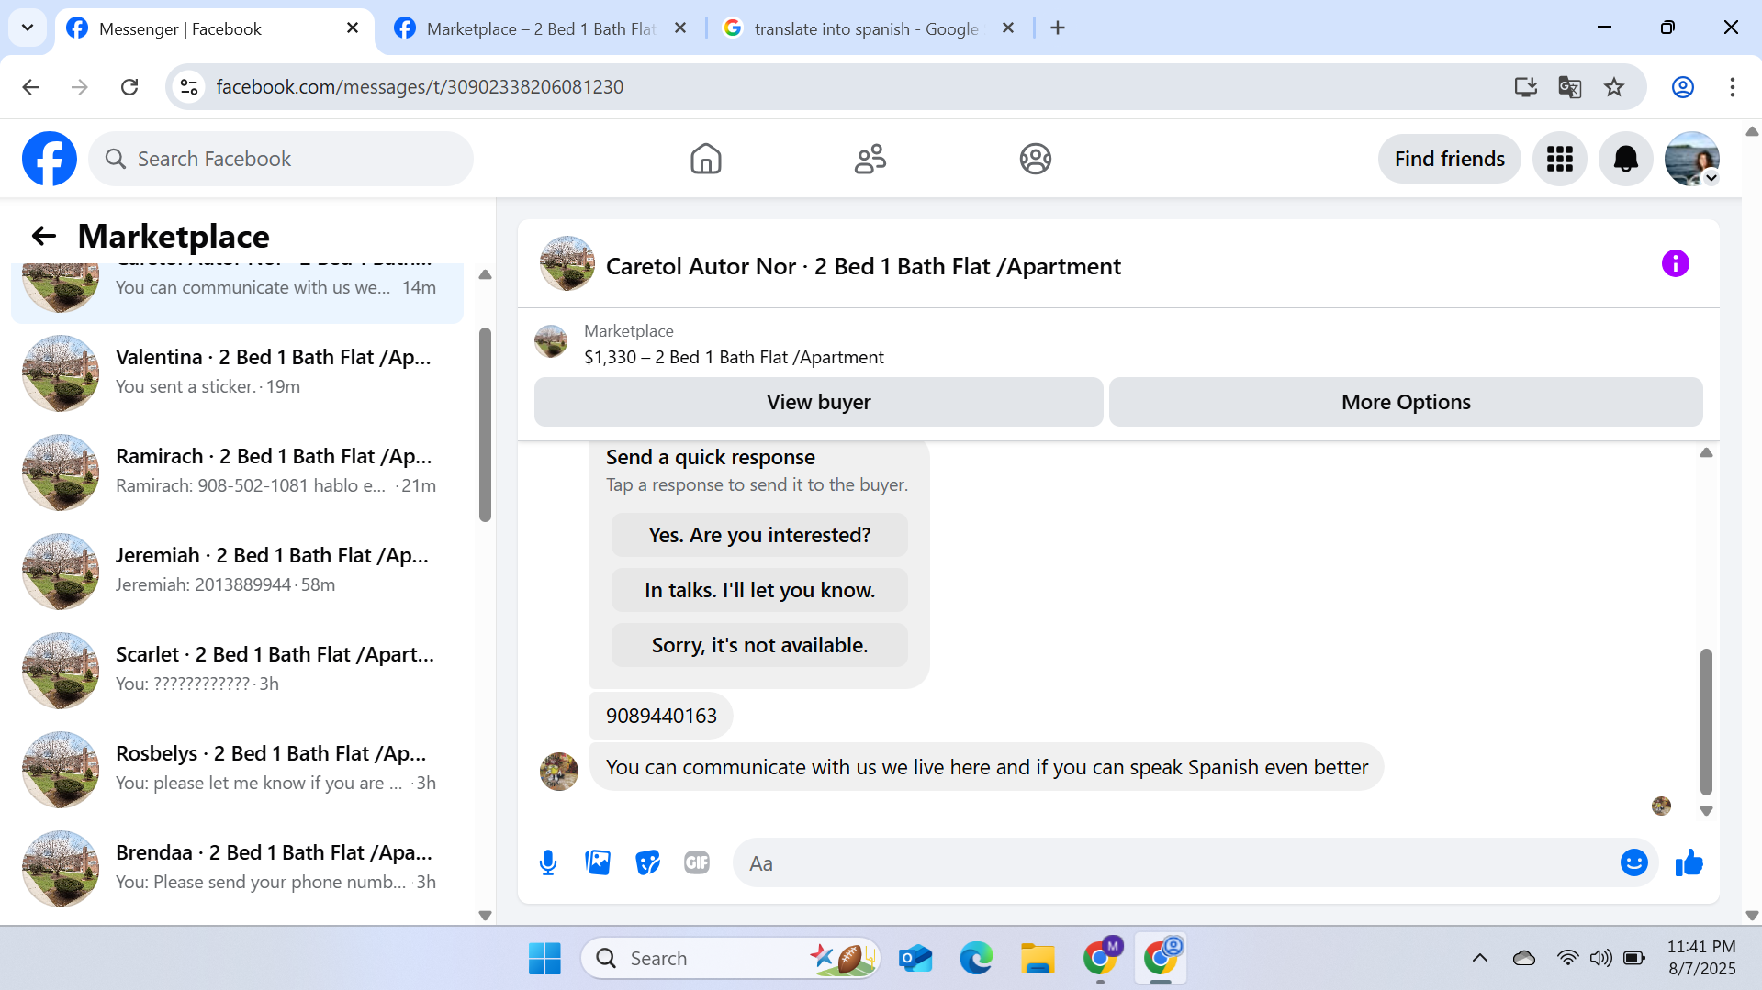
Task: Install app icon in the address bar
Action: pyautogui.click(x=1525, y=87)
